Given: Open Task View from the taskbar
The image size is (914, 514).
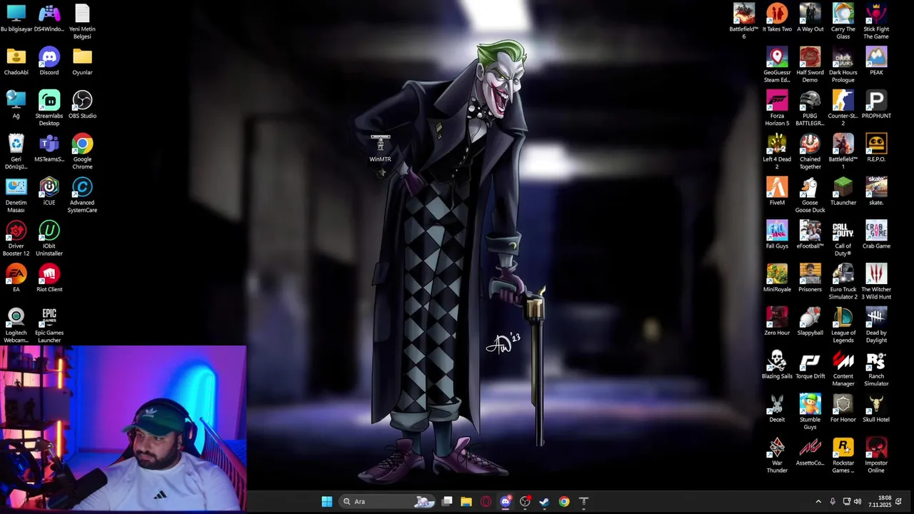Looking at the screenshot, I should [x=447, y=501].
